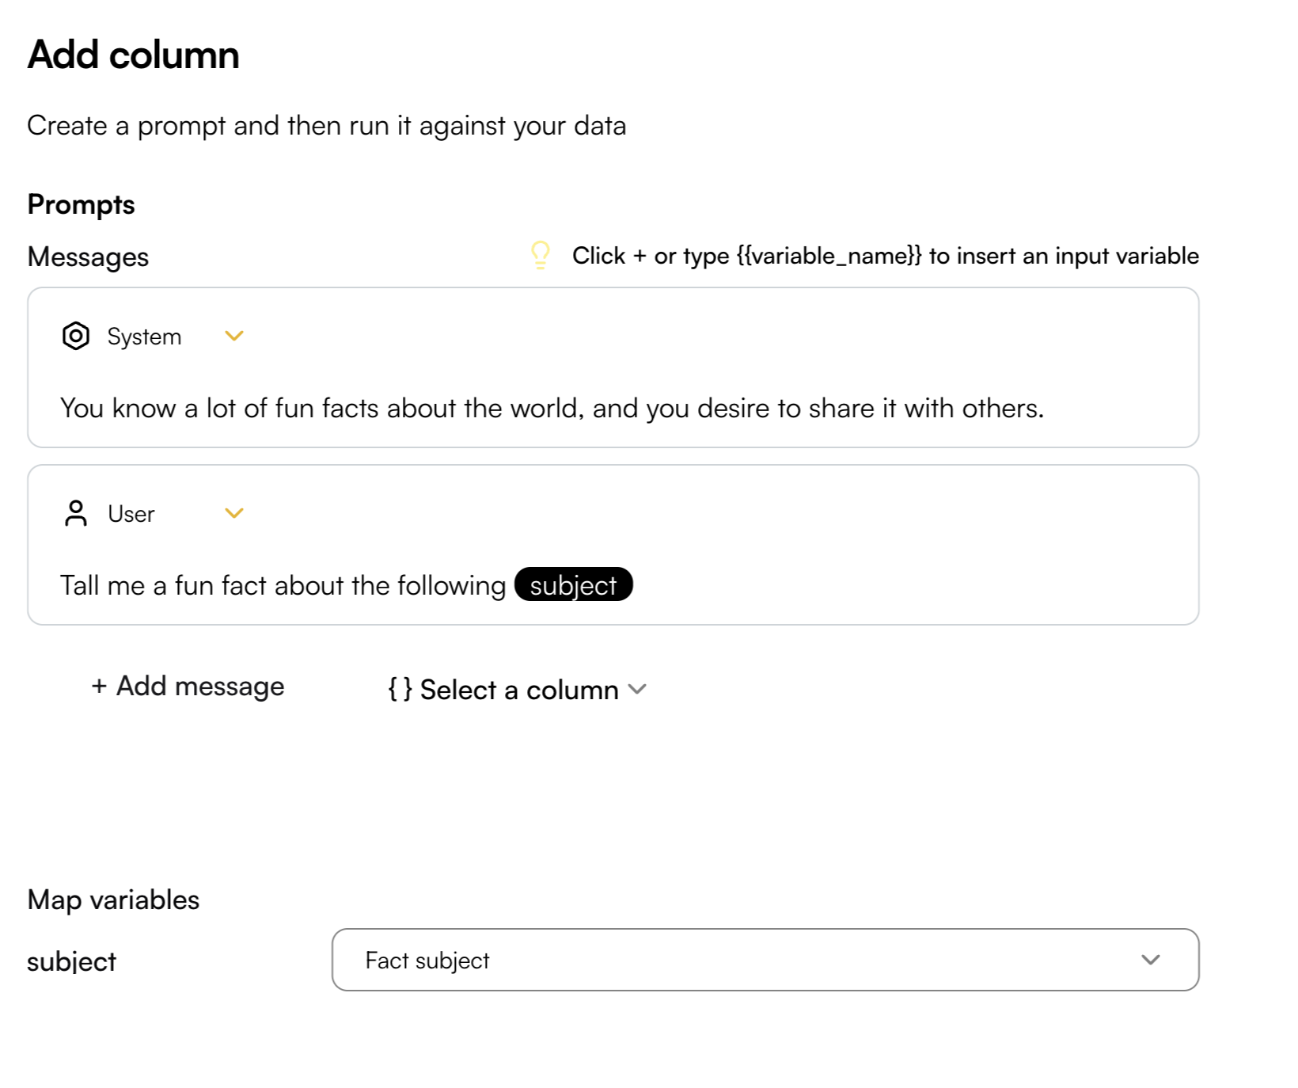The width and height of the screenshot is (1298, 1088).
Task: Click the Add message button
Action: point(188,686)
